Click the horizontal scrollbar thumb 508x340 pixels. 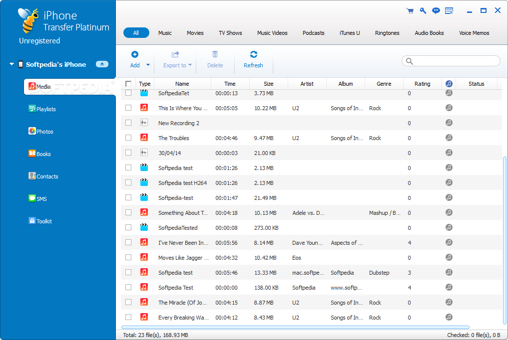(295, 327)
